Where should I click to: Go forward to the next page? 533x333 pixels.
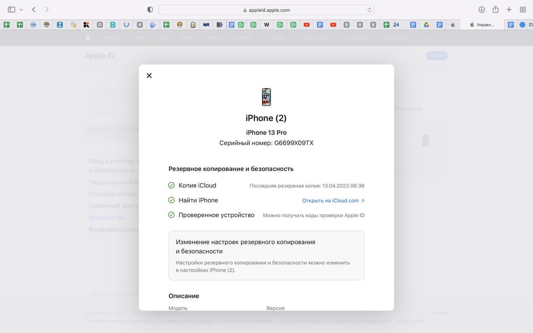pyautogui.click(x=47, y=10)
